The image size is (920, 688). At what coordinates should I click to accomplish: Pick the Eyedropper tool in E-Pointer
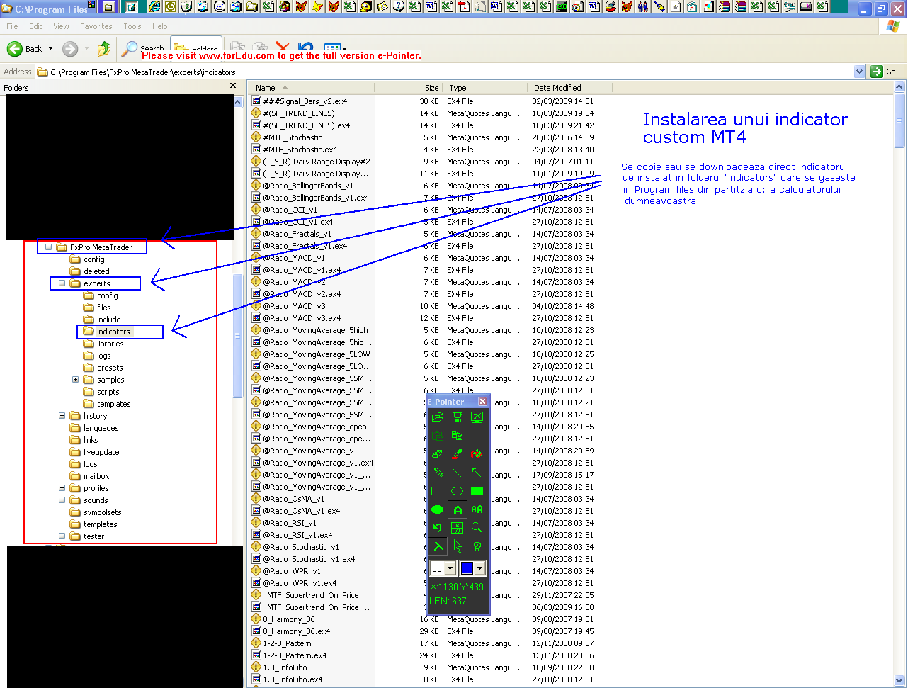point(457,453)
